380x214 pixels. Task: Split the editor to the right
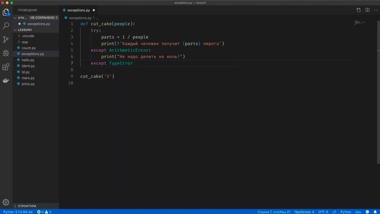368,10
